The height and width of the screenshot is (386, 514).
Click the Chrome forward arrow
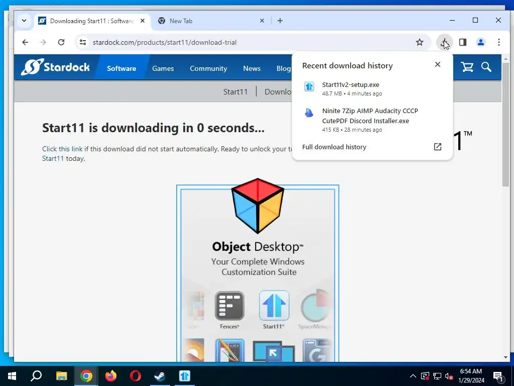(x=43, y=42)
